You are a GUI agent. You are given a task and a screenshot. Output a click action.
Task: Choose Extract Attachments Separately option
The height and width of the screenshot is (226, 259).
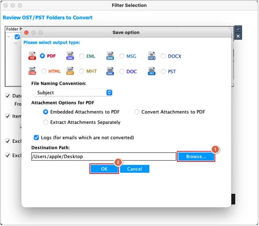pos(46,122)
